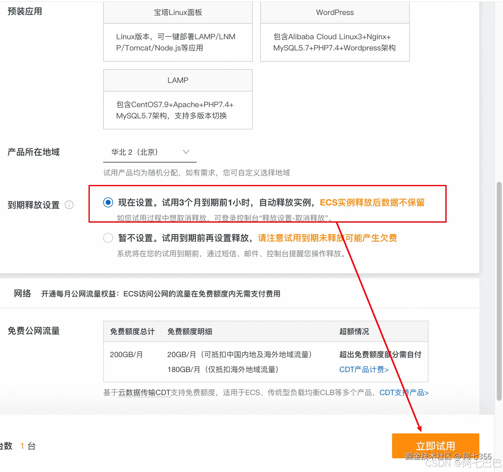Click the 网络 section label
This screenshot has height=472, width=503.
tap(22, 294)
